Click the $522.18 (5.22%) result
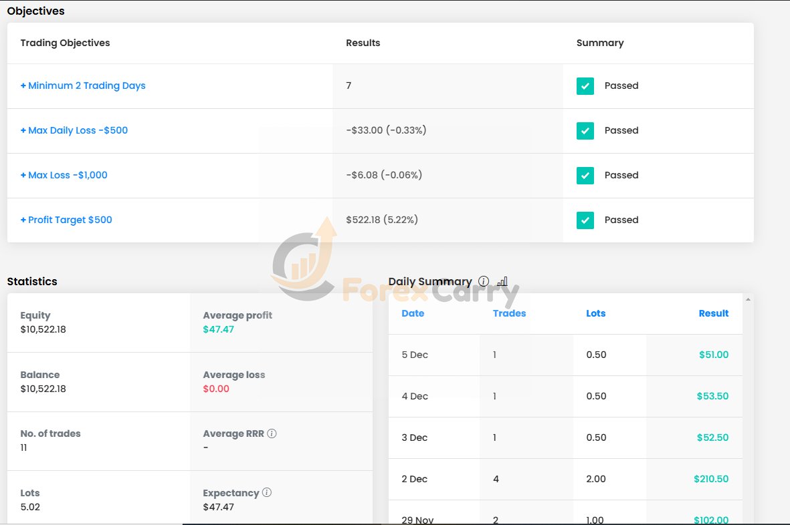Screen dimensions: 790x525 [382, 220]
